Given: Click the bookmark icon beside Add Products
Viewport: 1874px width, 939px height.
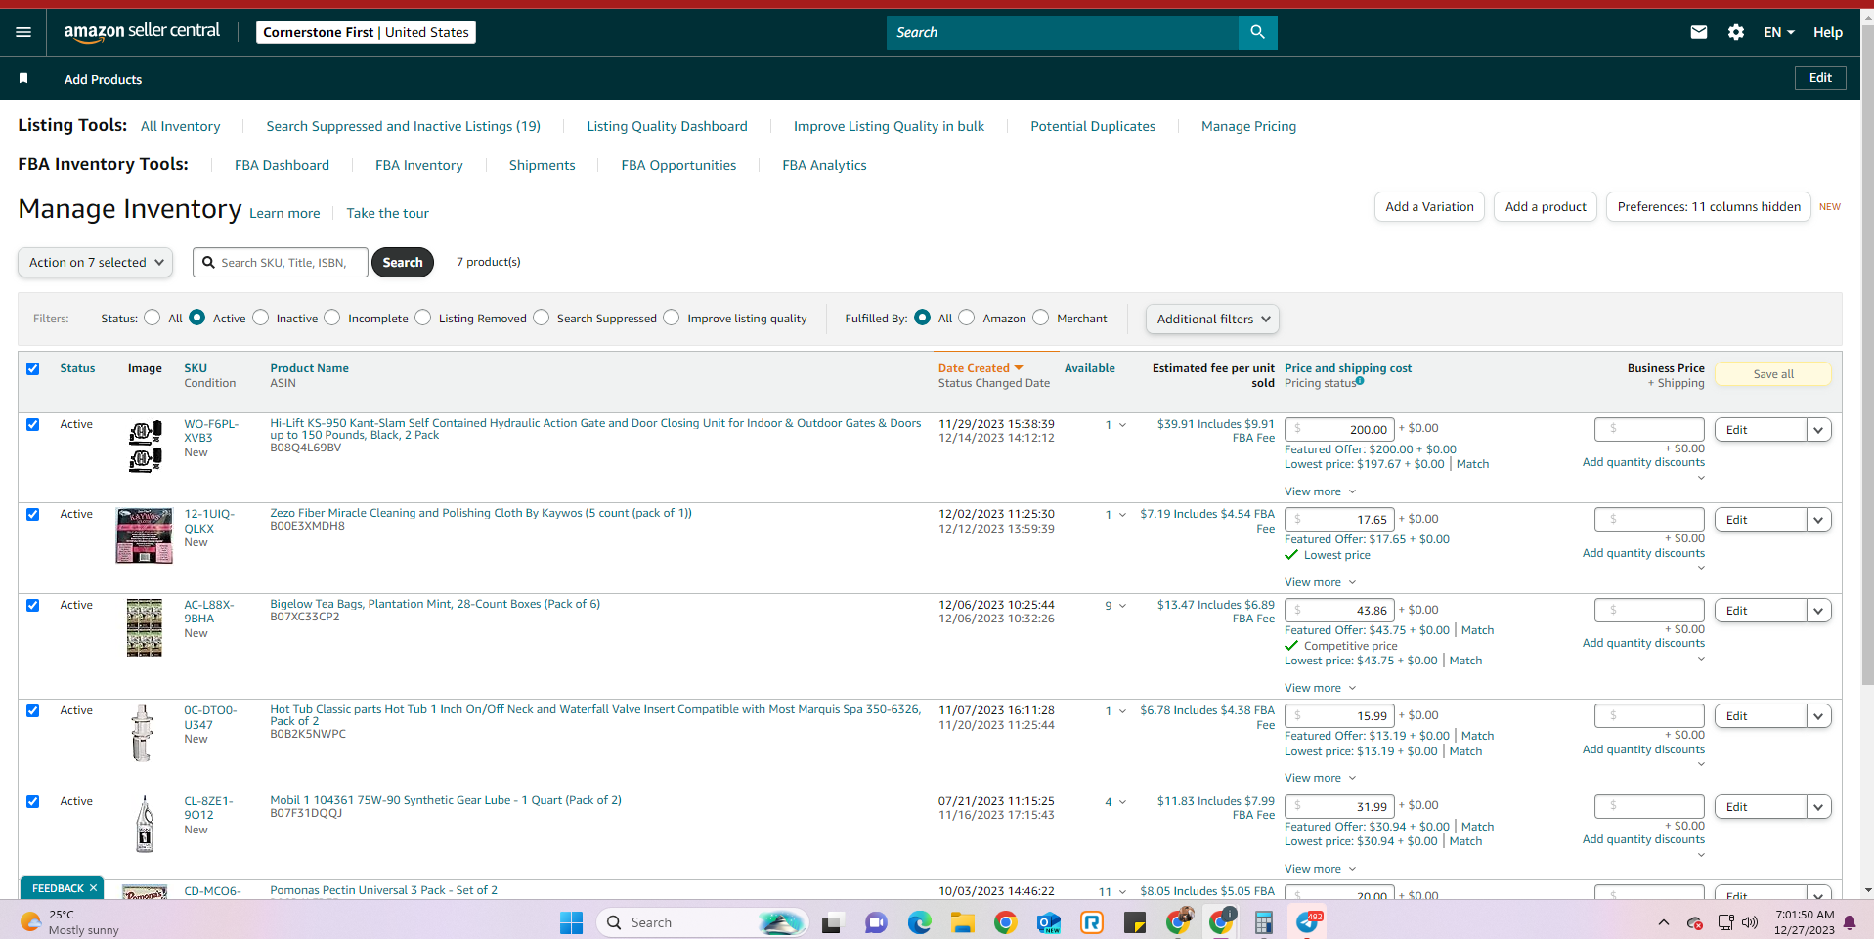Looking at the screenshot, I should (x=23, y=78).
